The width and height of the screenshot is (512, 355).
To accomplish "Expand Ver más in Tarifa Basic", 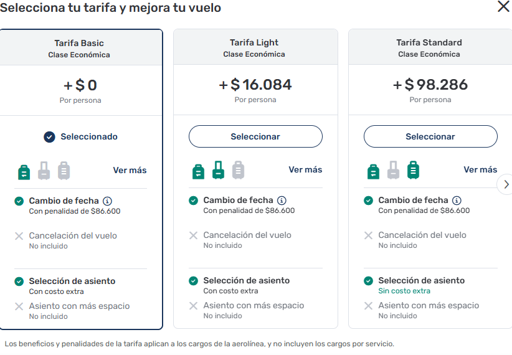I will tap(130, 170).
